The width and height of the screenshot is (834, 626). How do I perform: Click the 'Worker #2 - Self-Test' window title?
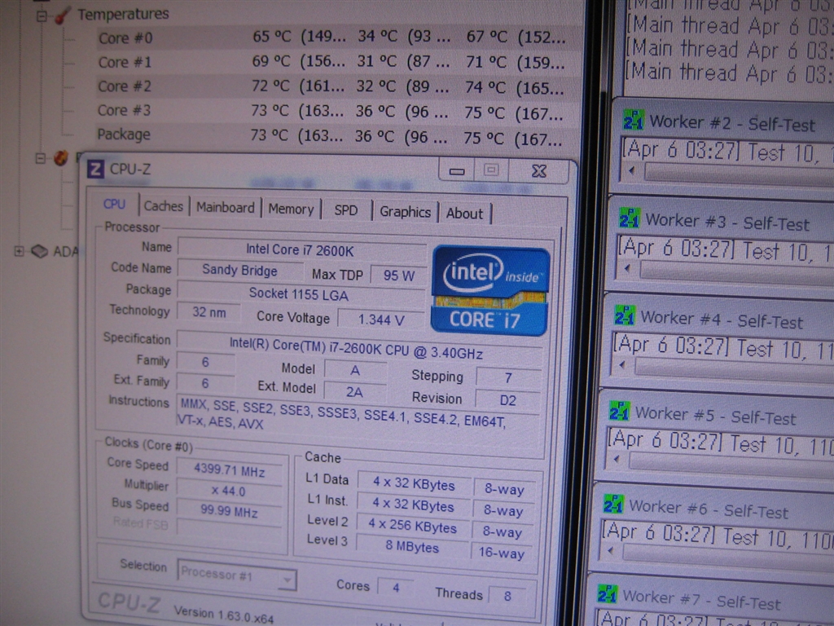[x=732, y=124]
